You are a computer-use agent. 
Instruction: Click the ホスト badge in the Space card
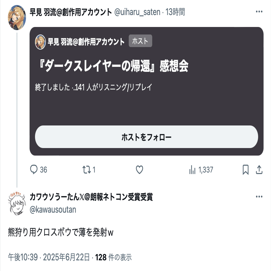140,41
